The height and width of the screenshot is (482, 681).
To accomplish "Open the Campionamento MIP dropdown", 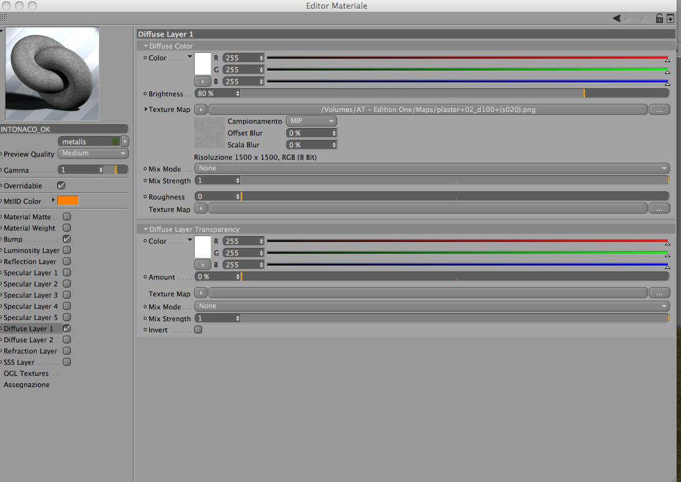I will pos(312,121).
